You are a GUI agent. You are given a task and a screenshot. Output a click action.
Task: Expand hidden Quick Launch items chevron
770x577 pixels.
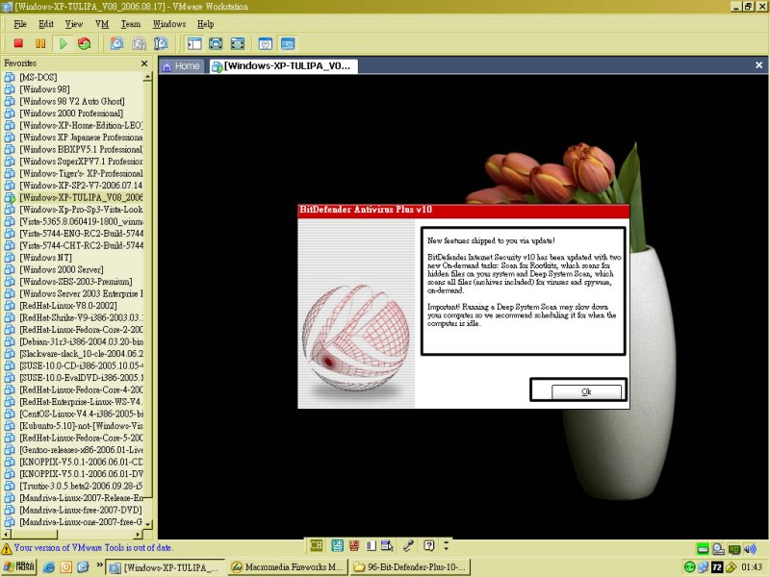(99, 565)
